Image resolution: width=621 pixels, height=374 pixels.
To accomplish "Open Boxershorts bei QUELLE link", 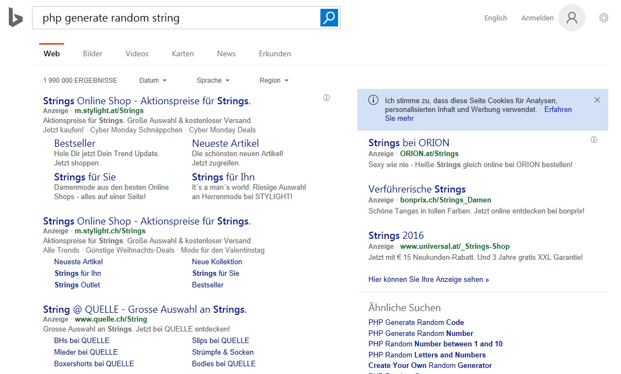I will click(x=94, y=364).
